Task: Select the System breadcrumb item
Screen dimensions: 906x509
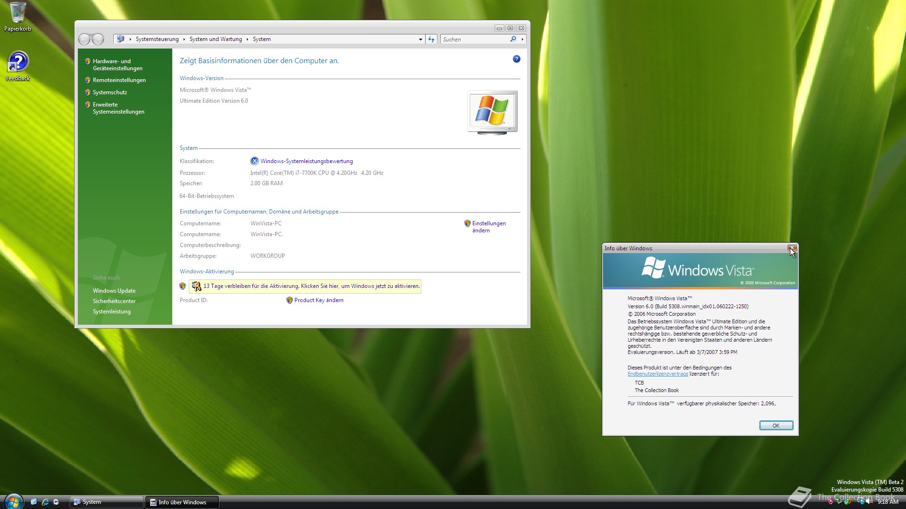Action: [261, 39]
